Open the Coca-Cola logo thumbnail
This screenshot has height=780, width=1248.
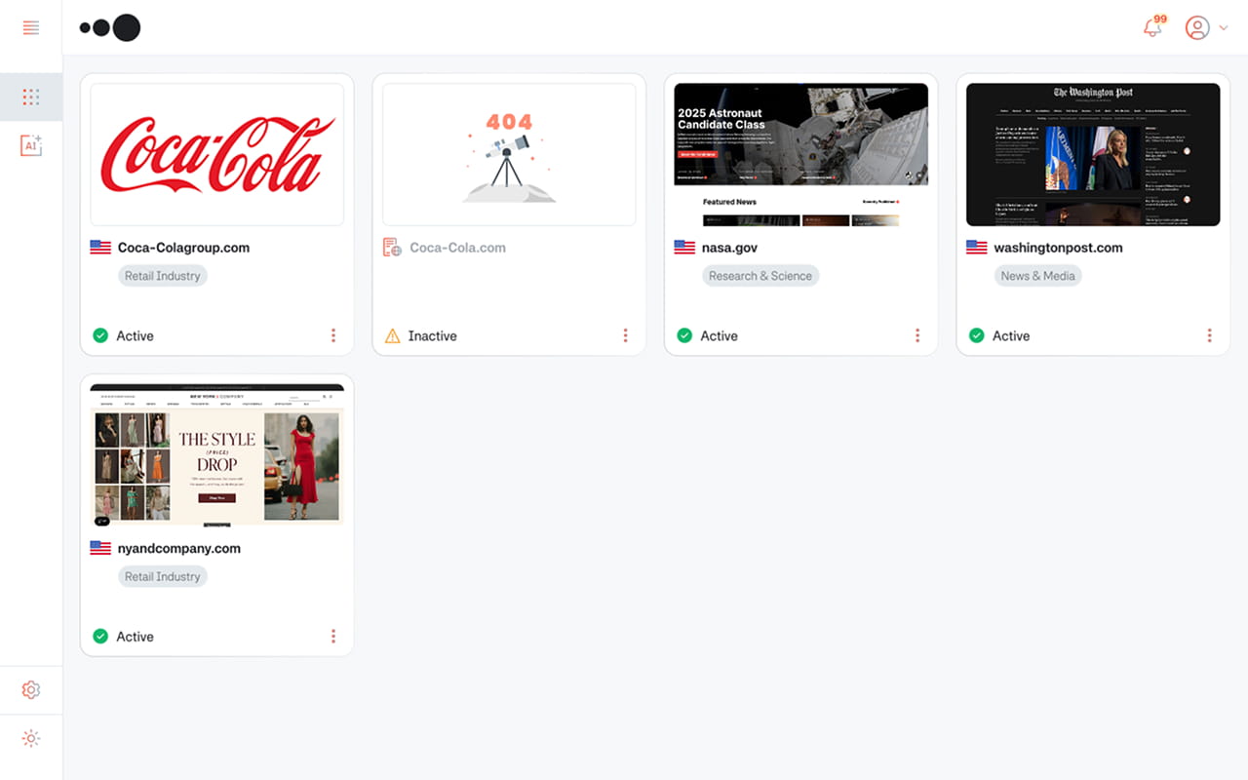click(x=216, y=154)
